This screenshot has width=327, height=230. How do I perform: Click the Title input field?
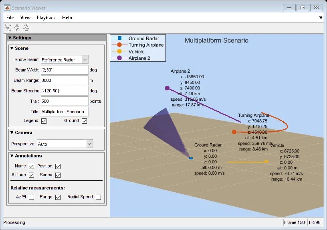(65, 112)
